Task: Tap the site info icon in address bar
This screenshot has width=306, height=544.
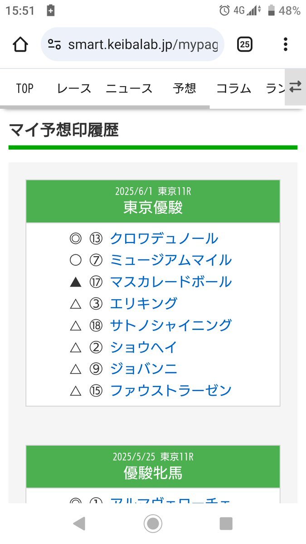Action: (x=54, y=44)
